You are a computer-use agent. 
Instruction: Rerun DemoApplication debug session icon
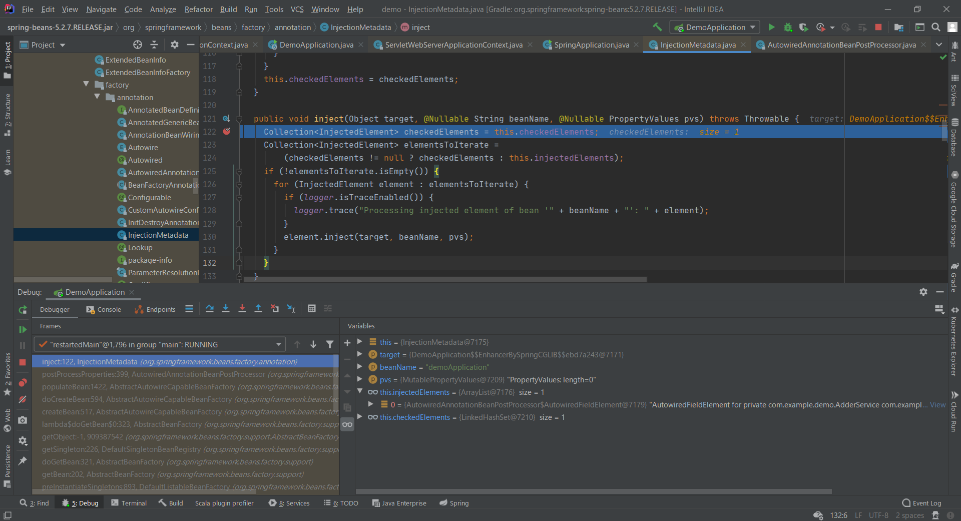coord(23,310)
